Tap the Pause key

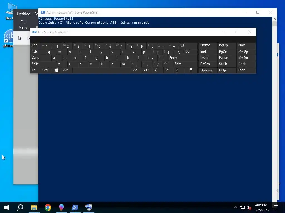point(227,58)
